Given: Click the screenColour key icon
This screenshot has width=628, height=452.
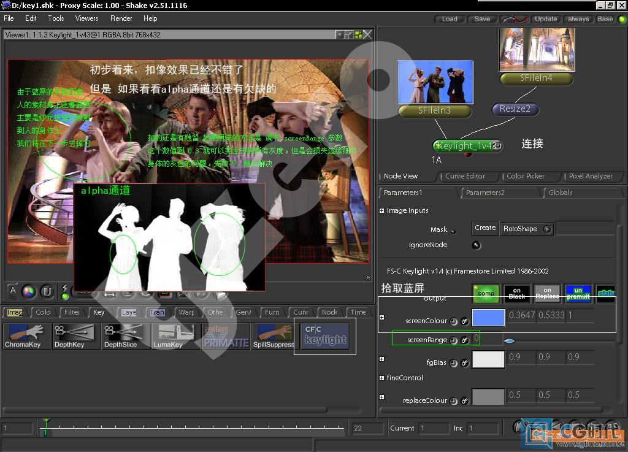Looking at the screenshot, I should point(465,321).
